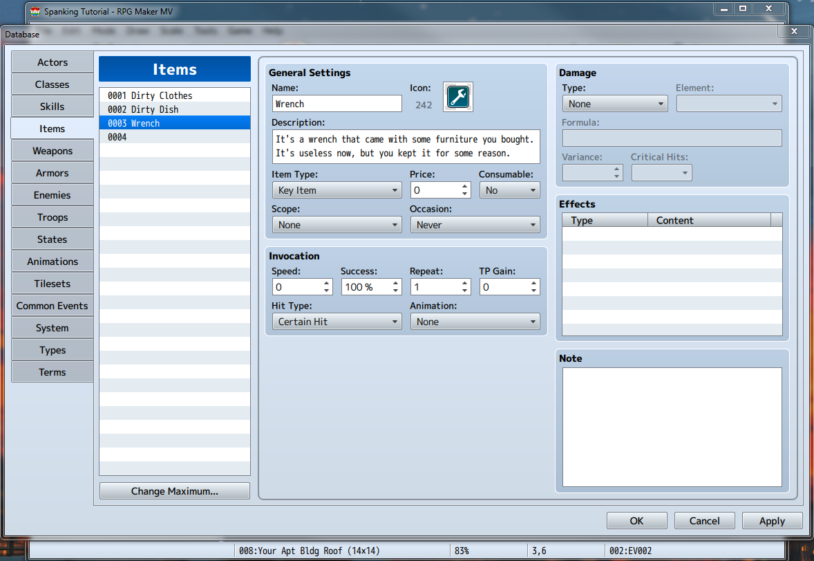Switch to the Armors tab
814x561 pixels.
pos(53,173)
